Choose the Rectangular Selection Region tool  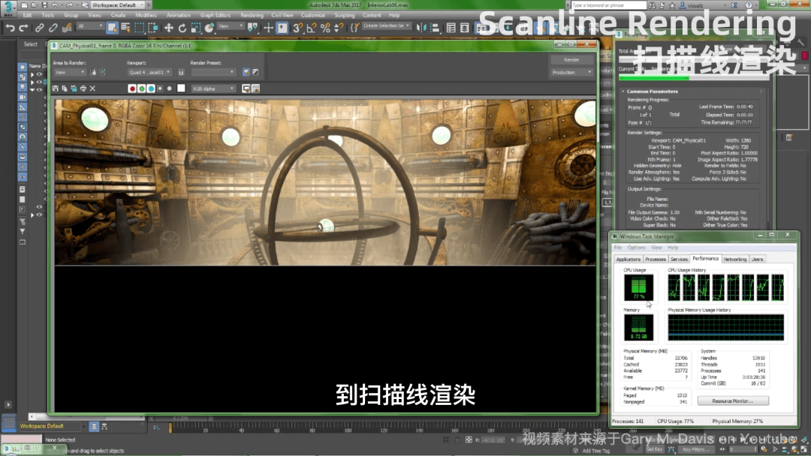(x=139, y=28)
